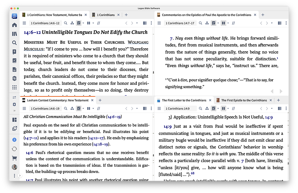The width and height of the screenshot is (298, 193).
Task: Open the Home page from the sidebar
Action: [x=14, y=25]
